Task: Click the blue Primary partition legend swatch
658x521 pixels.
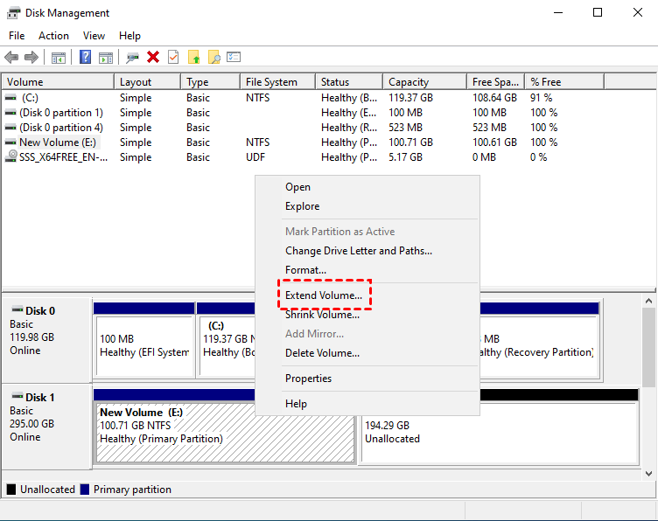Action: [85, 490]
